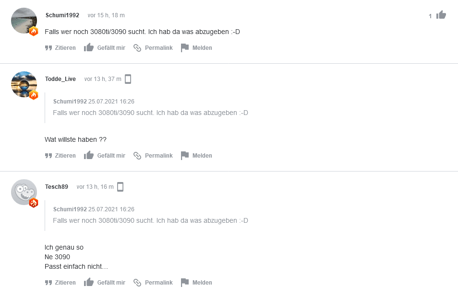Quote Todde_Live's reply via Zitieren

coord(60,156)
